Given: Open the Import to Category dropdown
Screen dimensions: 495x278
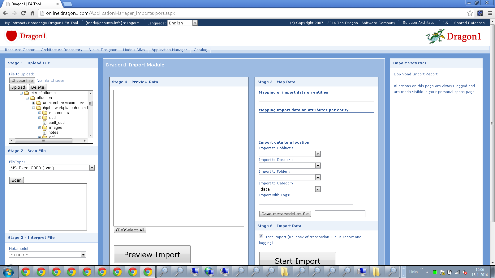Looking at the screenshot, I should (x=290, y=189).
